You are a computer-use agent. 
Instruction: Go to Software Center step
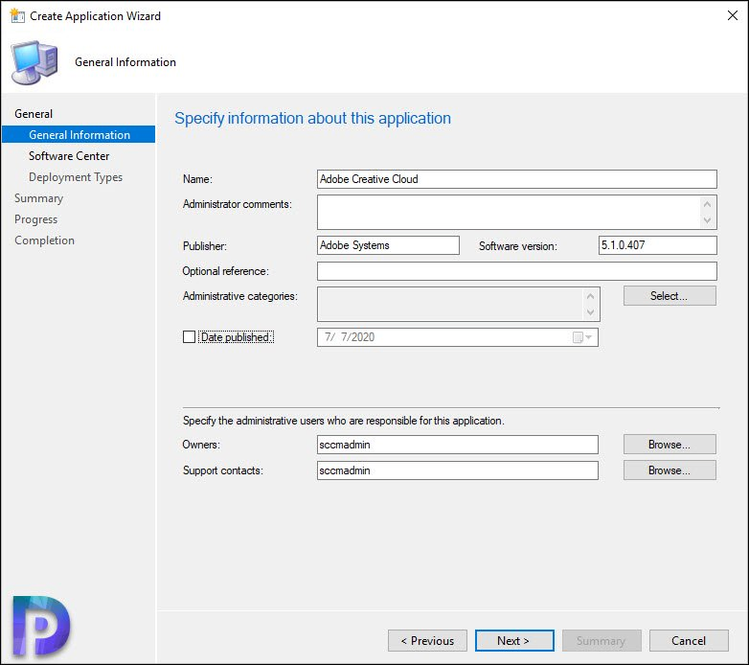(x=69, y=156)
